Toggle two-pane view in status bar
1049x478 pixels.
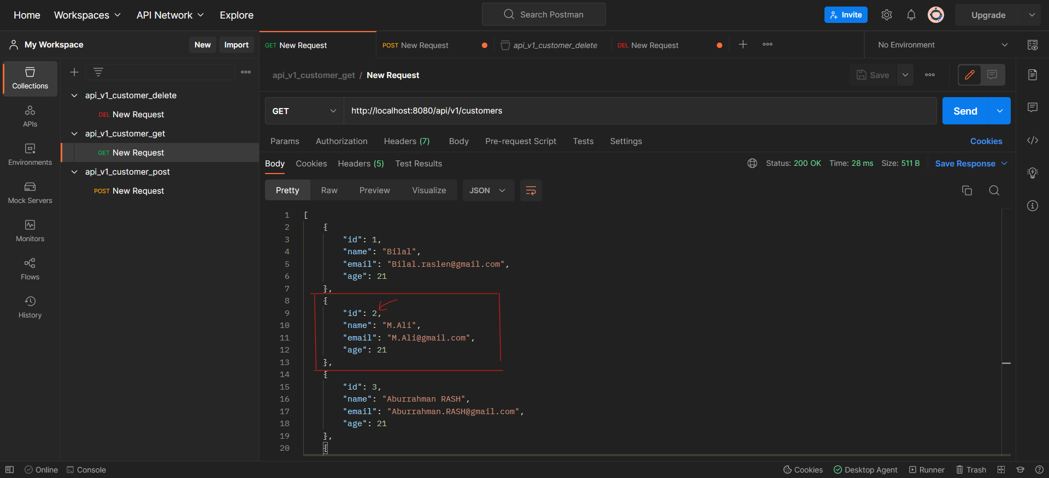pos(1001,470)
